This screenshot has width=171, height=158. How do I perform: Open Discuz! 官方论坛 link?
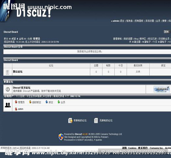point(21,88)
